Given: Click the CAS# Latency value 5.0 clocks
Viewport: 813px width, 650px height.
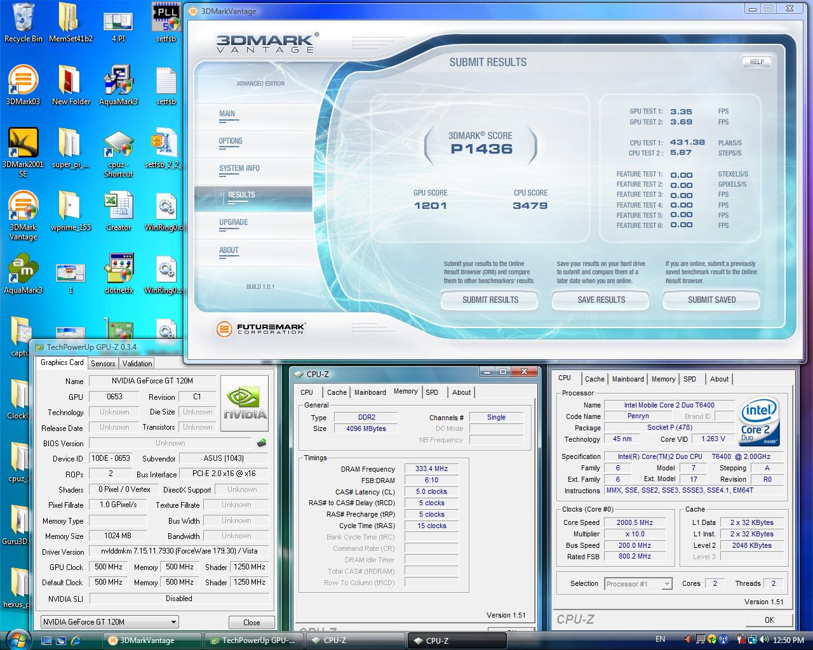Looking at the screenshot, I should click(x=432, y=491).
